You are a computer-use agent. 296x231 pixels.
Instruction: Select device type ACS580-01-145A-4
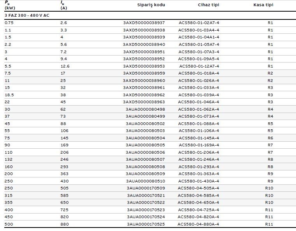coord(199,138)
